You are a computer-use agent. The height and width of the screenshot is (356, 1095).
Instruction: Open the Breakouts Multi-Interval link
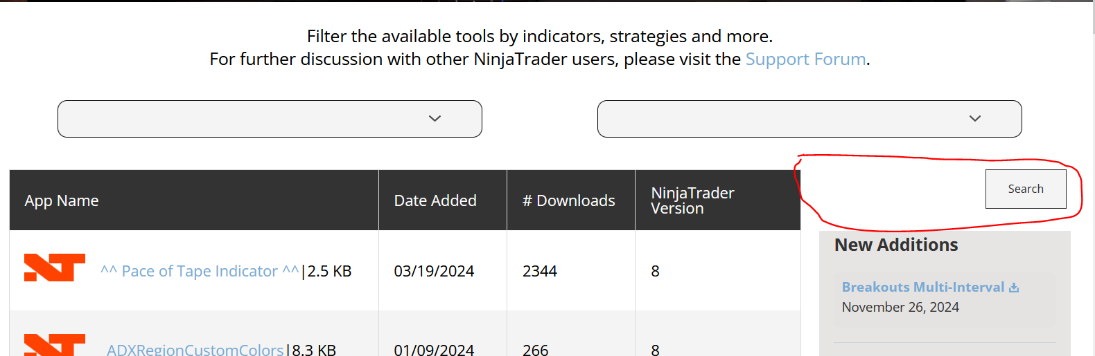click(922, 287)
